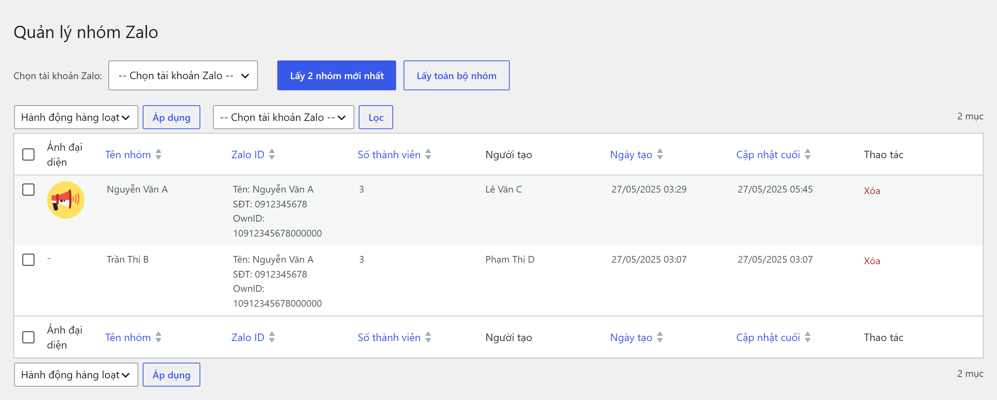
Task: Click the top Áp dụng button
Action: pyautogui.click(x=172, y=117)
